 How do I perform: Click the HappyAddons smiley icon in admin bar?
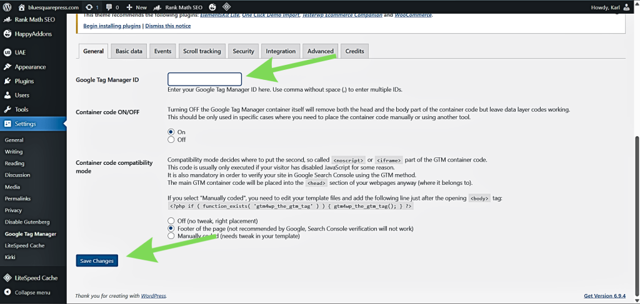click(x=212, y=7)
